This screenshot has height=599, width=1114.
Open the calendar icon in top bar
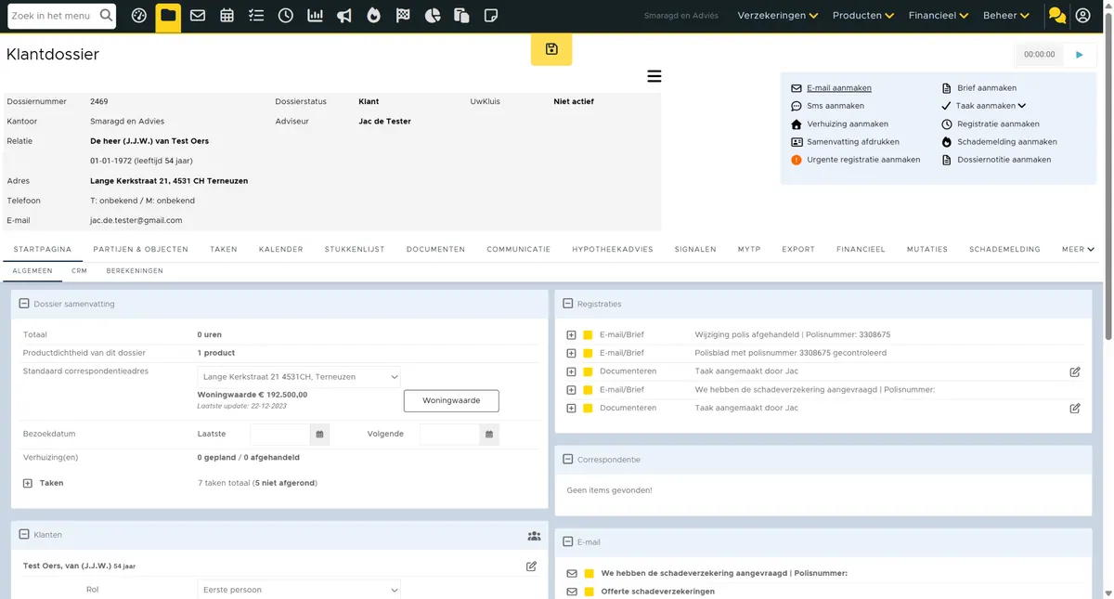[227, 16]
